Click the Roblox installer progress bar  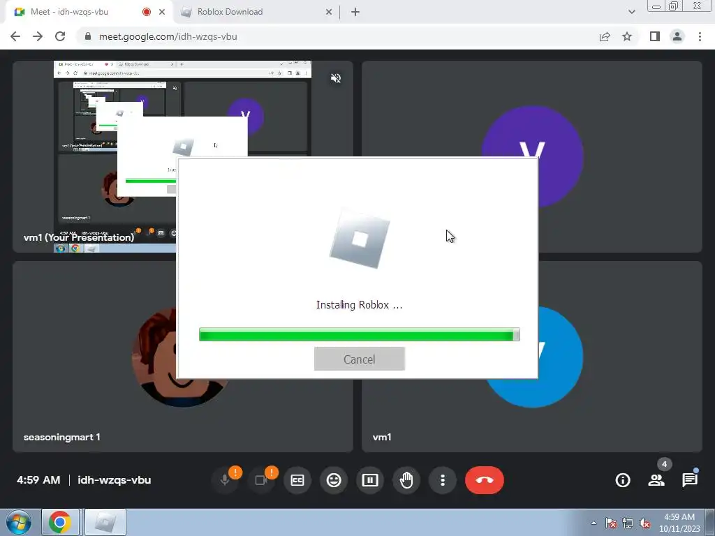[360, 334]
